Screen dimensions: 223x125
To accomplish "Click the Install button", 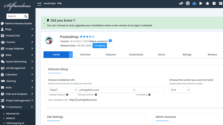I will point(56,55).
